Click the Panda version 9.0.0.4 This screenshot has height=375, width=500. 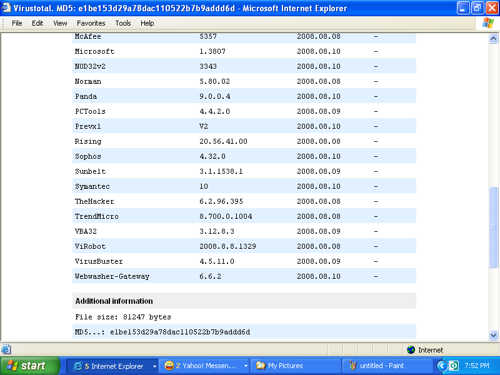(x=214, y=96)
